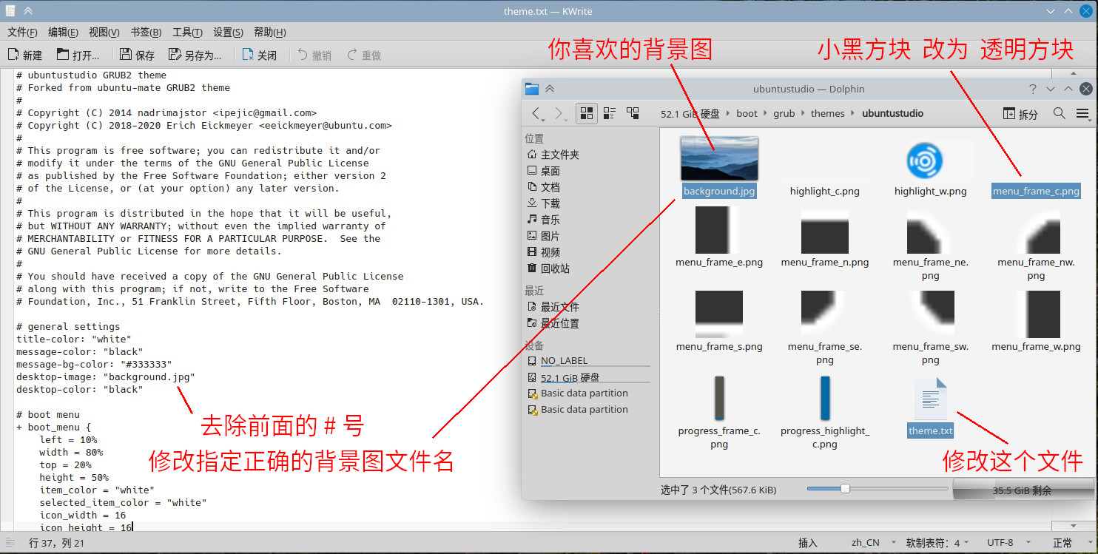The width and height of the screenshot is (1098, 554).
Task: Open 书签 bookmarks menu in KWrite
Action: point(146,32)
